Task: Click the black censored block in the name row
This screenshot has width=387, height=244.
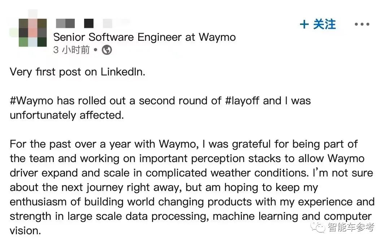Action: click(88, 23)
